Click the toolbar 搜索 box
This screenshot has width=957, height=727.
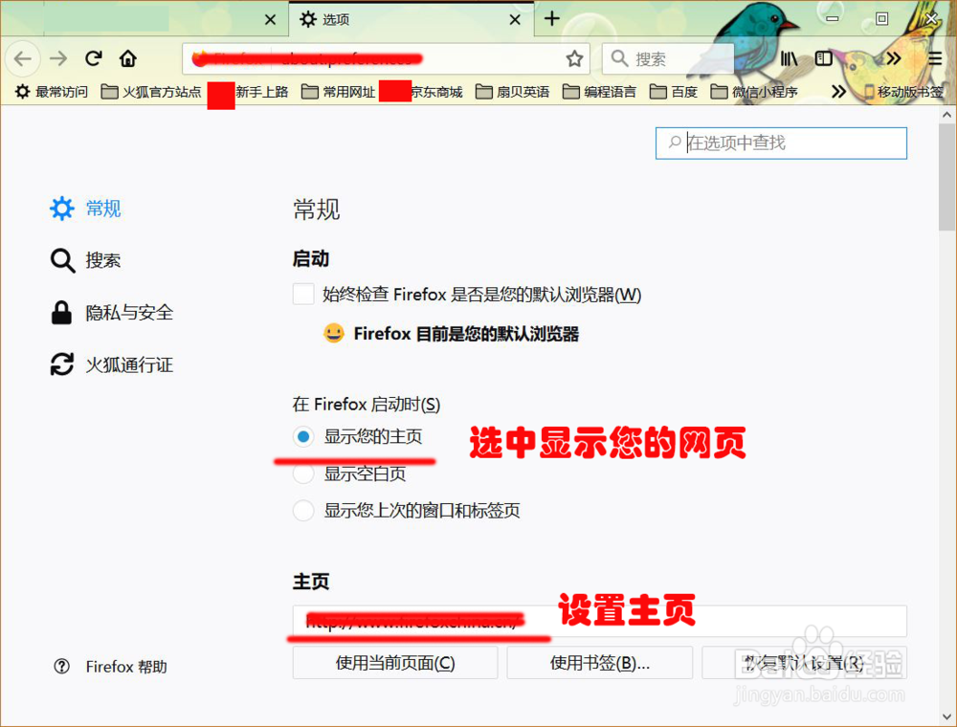click(668, 58)
